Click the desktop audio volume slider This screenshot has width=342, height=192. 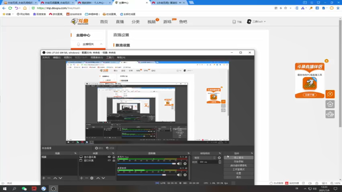coord(146,175)
